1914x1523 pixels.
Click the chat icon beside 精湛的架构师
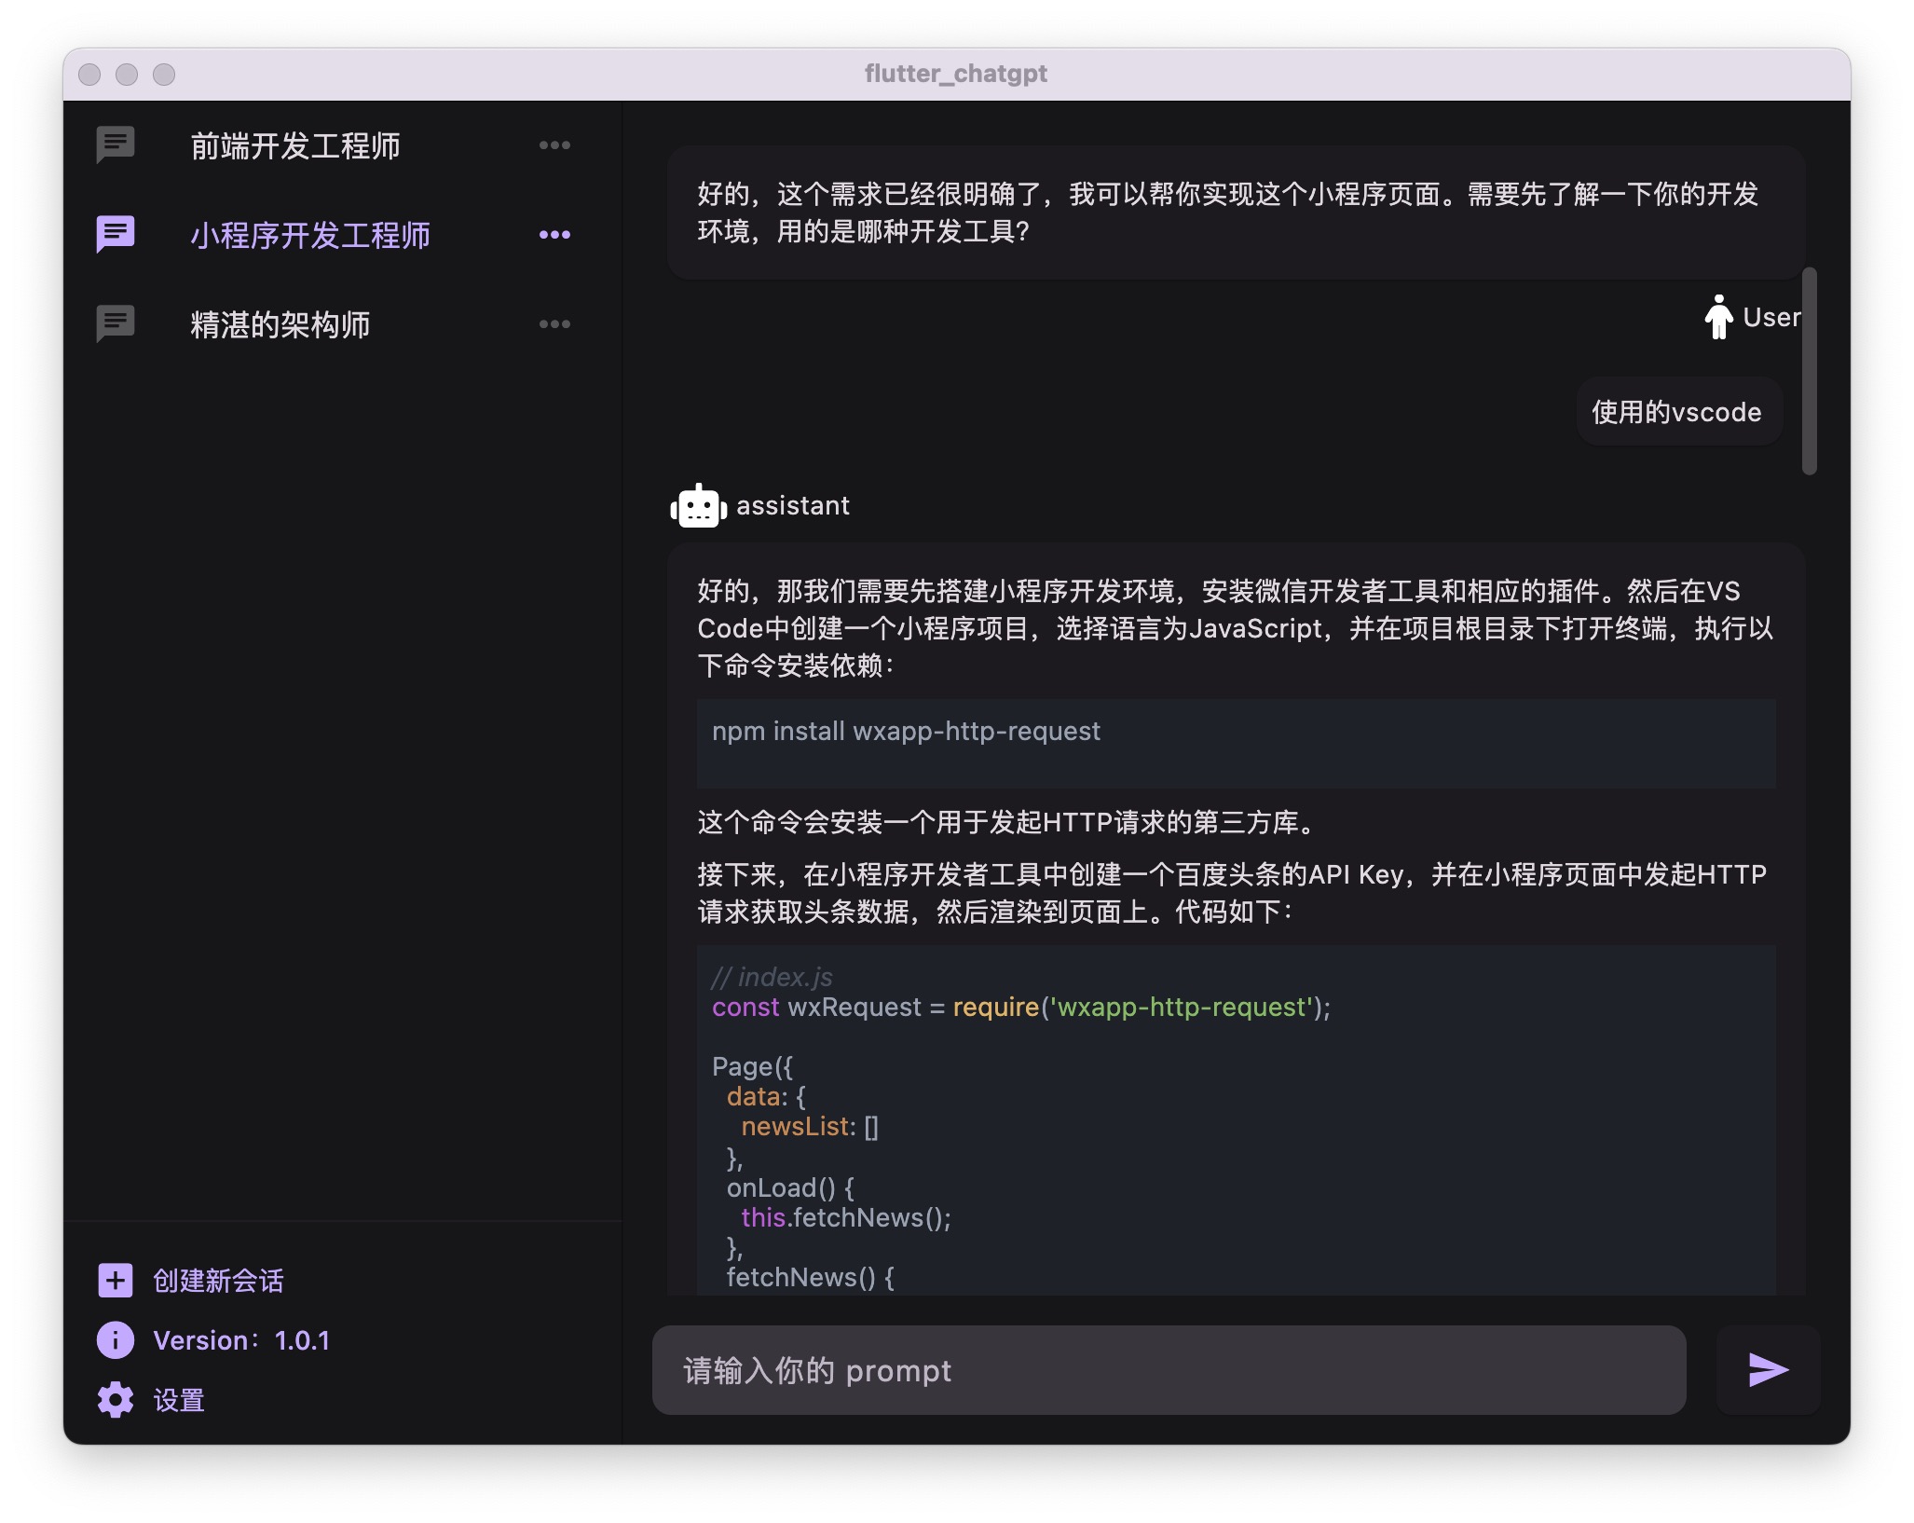pos(116,324)
